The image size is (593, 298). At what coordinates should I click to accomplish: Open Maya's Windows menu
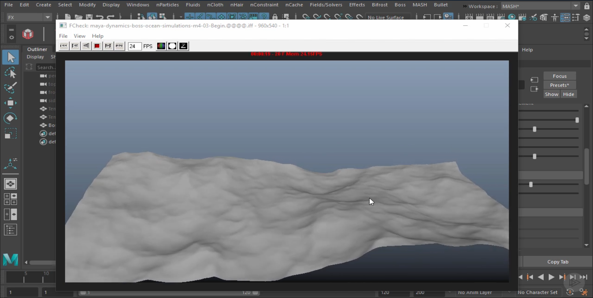coord(138,5)
